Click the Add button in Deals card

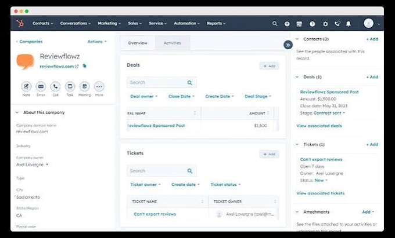click(x=269, y=66)
